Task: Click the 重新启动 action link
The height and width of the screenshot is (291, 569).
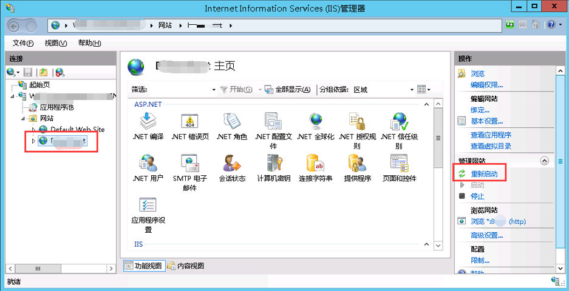Action: pos(484,175)
